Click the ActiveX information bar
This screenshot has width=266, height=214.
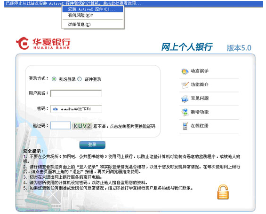(134, 3)
